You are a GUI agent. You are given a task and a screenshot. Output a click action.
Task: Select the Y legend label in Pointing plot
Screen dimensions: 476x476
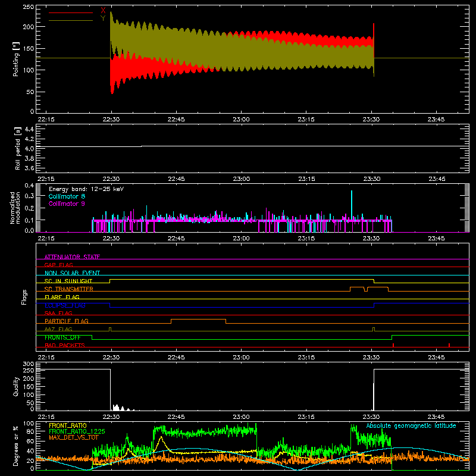point(103,18)
